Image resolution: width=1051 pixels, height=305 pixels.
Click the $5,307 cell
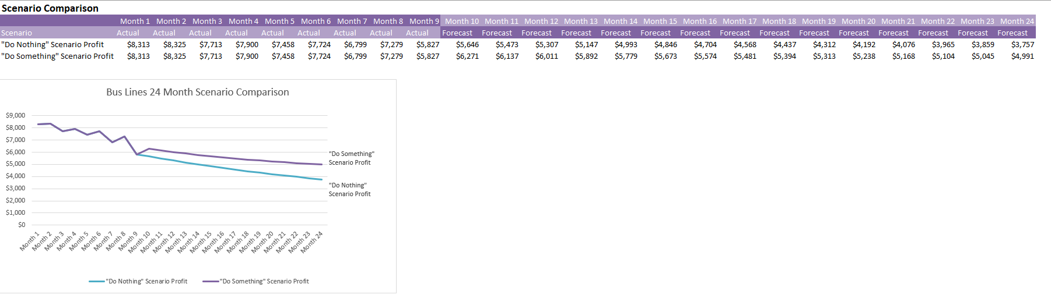546,45
